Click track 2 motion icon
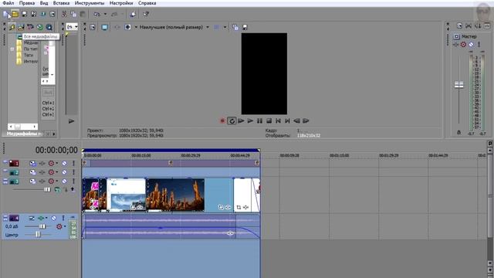The height and width of the screenshot is (278, 494). click(32, 172)
